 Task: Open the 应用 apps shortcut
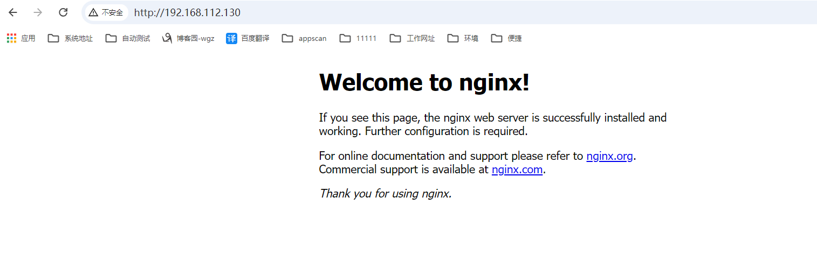click(21, 38)
